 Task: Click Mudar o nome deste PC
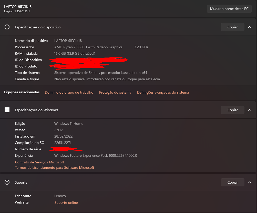tap(229, 9)
